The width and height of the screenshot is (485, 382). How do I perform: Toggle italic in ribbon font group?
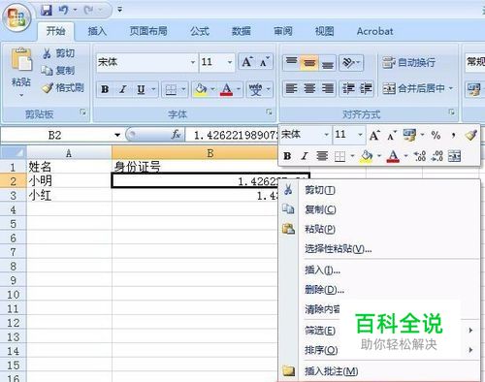click(x=123, y=89)
